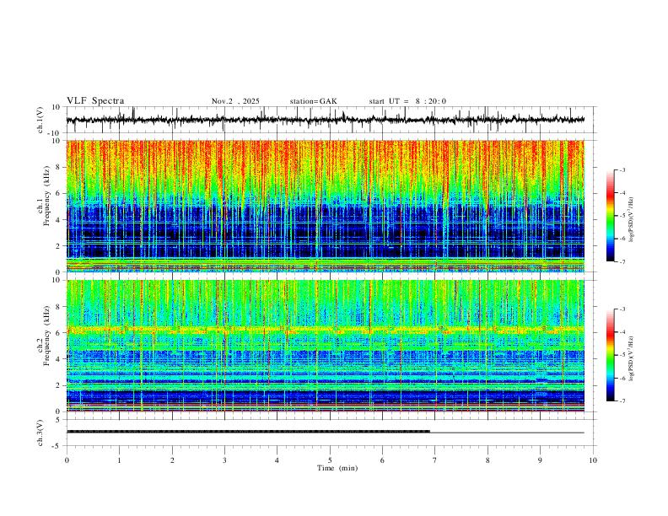
Task: Click the upper color scale bar beside ch.1
Action: tap(611, 216)
